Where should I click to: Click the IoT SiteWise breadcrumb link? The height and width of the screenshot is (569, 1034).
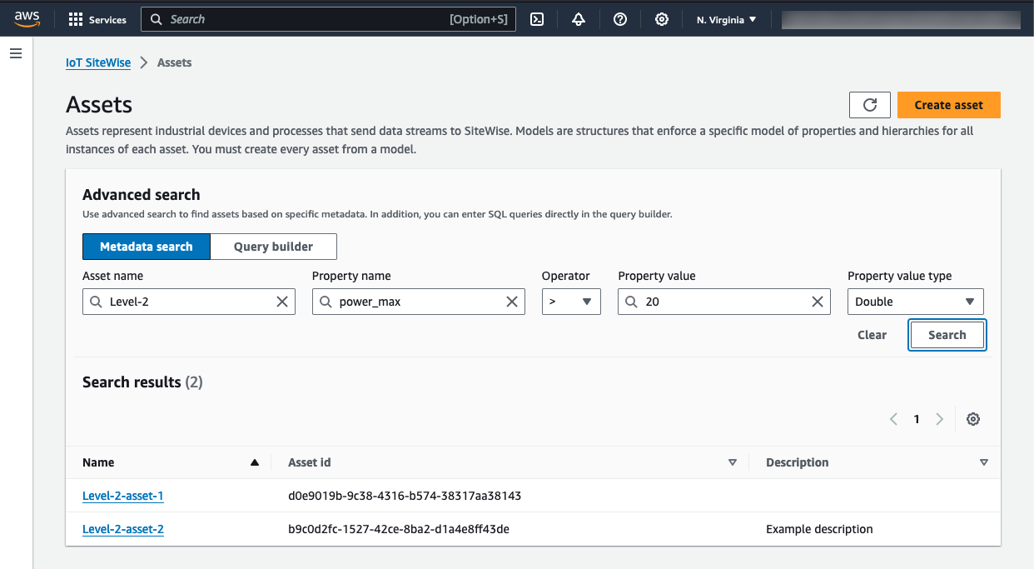(98, 62)
